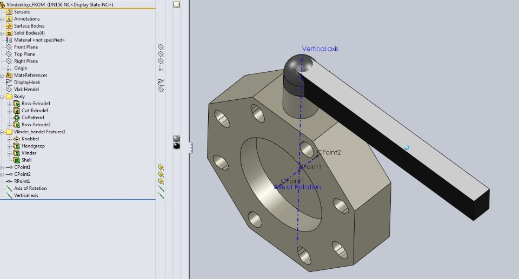The image size is (519, 279).
Task: Expand the MateReferences node
Action: pos(2,76)
